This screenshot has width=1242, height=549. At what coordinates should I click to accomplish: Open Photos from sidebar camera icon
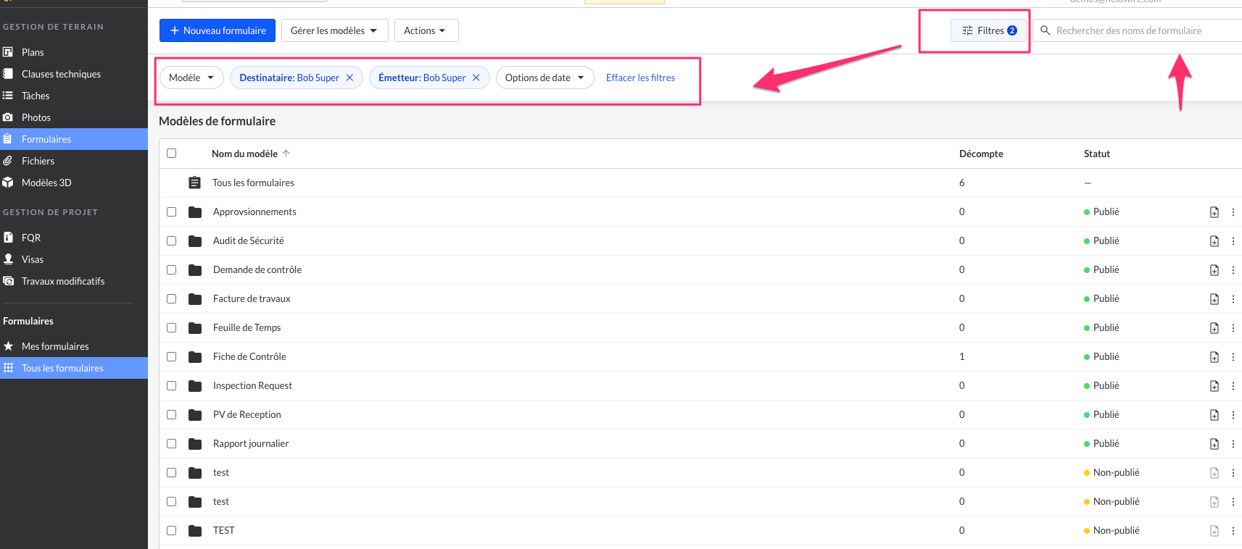8,117
